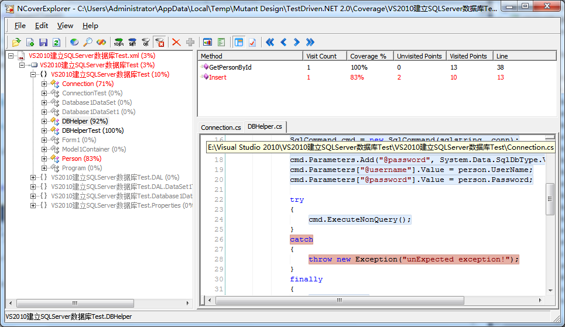Click the red X delete icon
The height and width of the screenshot is (327, 565).
coord(176,43)
